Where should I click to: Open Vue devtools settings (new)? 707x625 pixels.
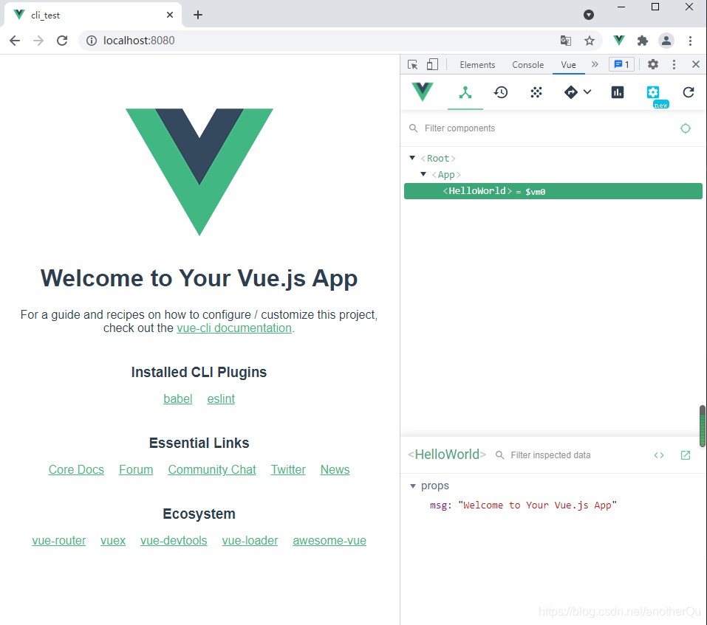653,92
